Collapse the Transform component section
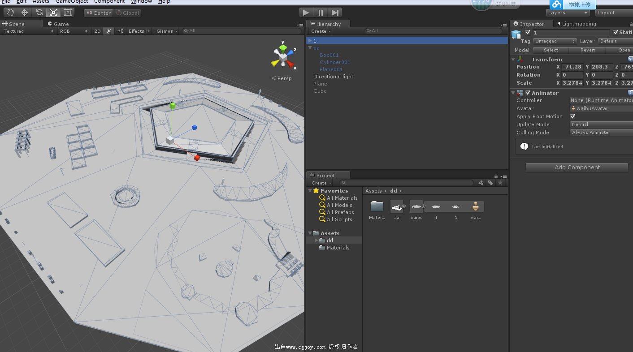 tap(513, 59)
